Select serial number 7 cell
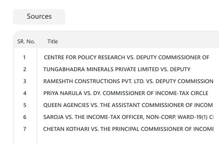Screen dimensions: 219x144 [x=24, y=129]
